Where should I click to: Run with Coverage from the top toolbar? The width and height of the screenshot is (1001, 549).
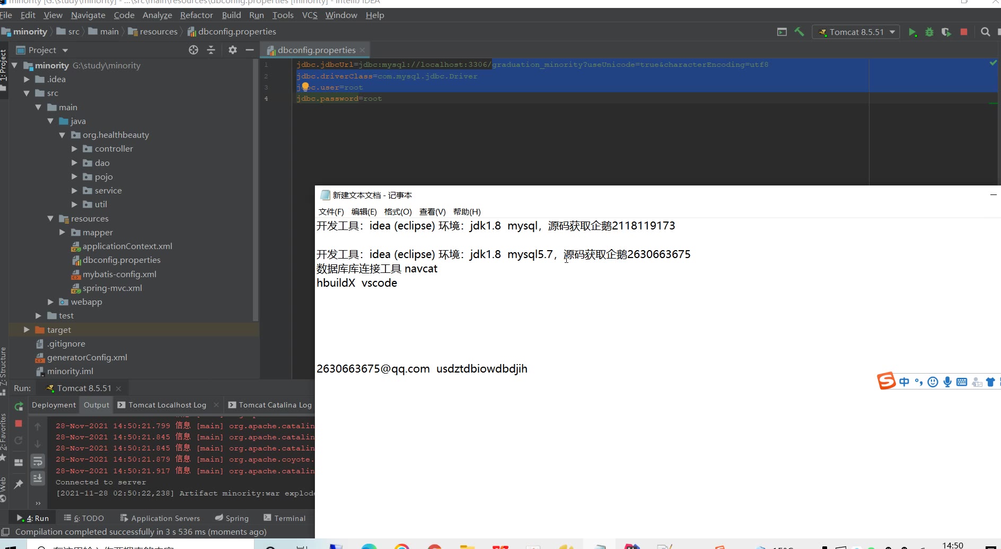(946, 32)
